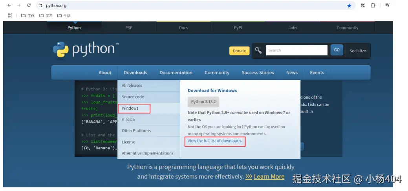Open the Downloads navigation menu
408x191 pixels.
[135, 73]
